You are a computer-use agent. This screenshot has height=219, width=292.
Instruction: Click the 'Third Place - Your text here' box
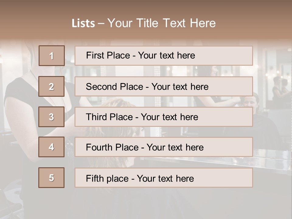164,117
